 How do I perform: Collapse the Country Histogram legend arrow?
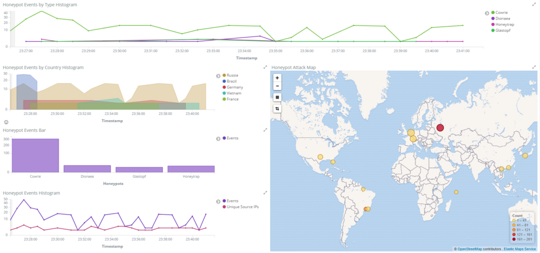click(218, 76)
